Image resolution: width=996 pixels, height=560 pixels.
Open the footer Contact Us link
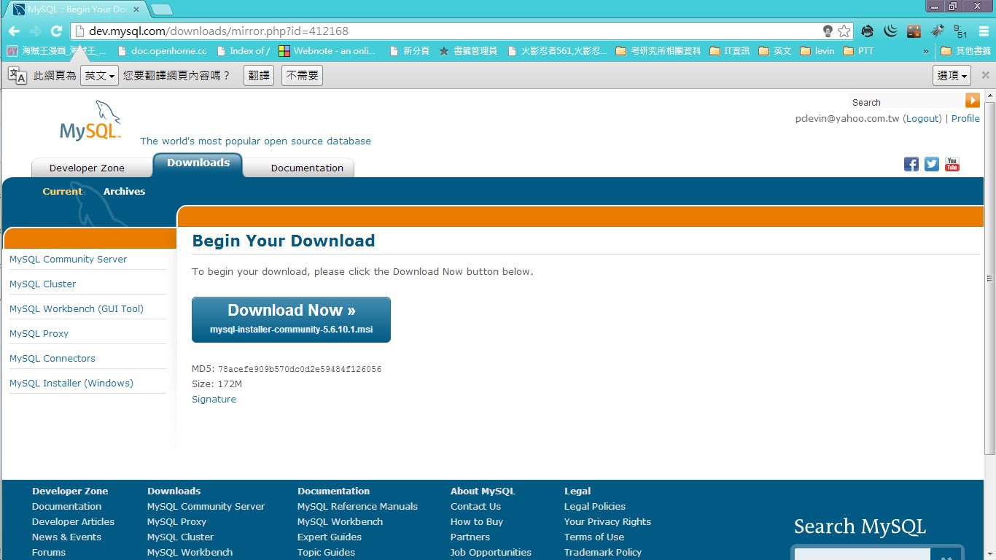[475, 506]
